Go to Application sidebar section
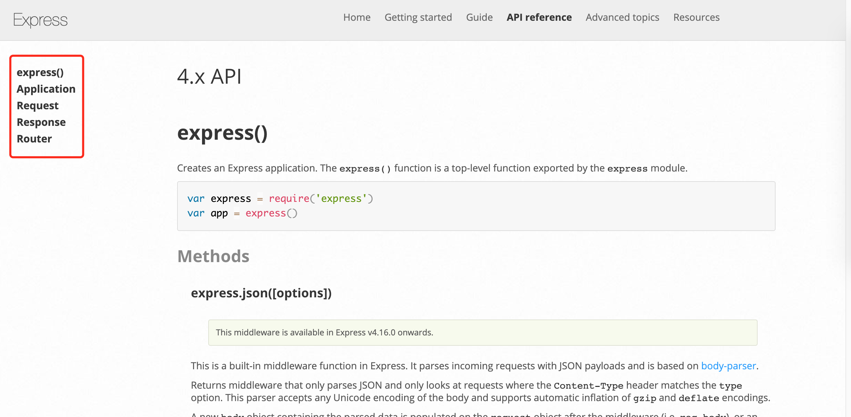851x417 pixels. pyautogui.click(x=46, y=89)
